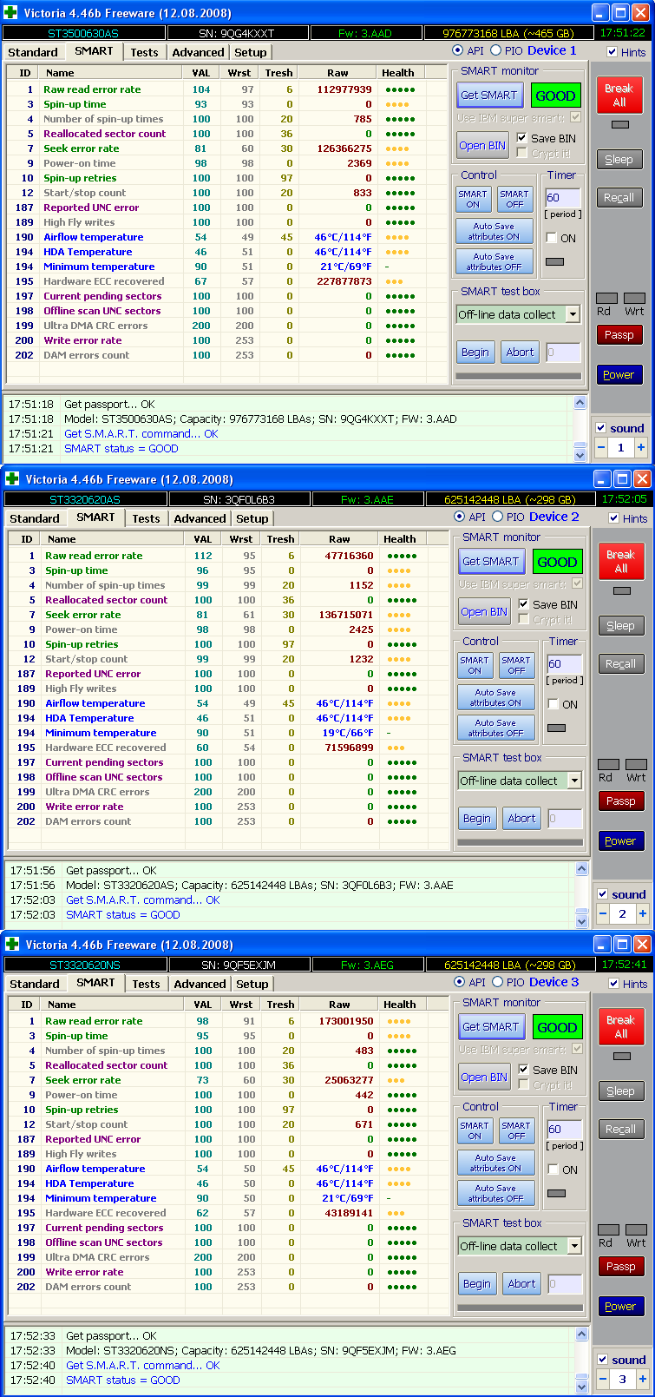Expand the SMART test box dropdown for Device 2

574,781
